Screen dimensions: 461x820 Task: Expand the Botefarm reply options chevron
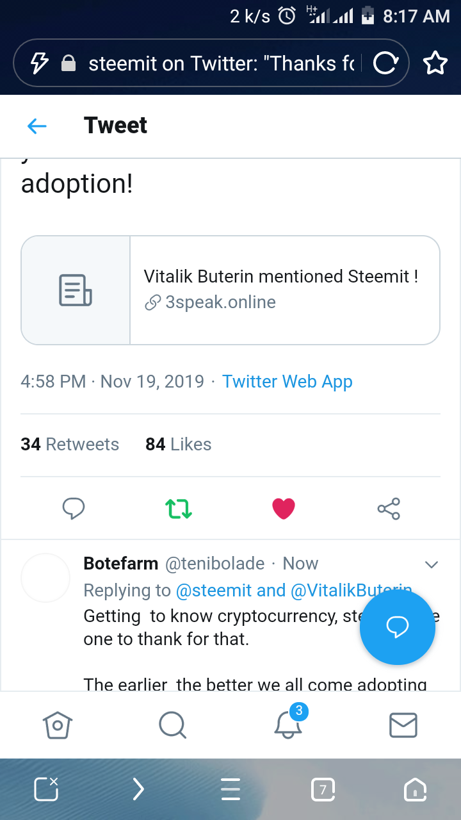pos(432,564)
